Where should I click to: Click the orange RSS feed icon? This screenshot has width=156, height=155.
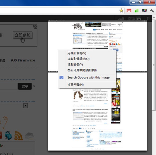[x=18, y=135]
